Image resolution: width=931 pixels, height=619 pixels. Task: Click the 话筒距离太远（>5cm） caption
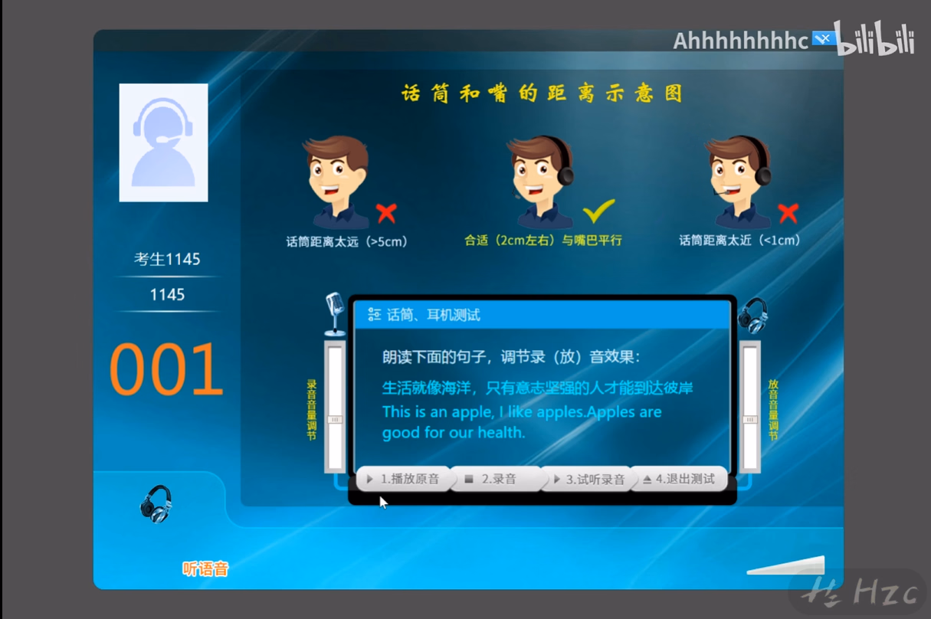[x=347, y=241]
